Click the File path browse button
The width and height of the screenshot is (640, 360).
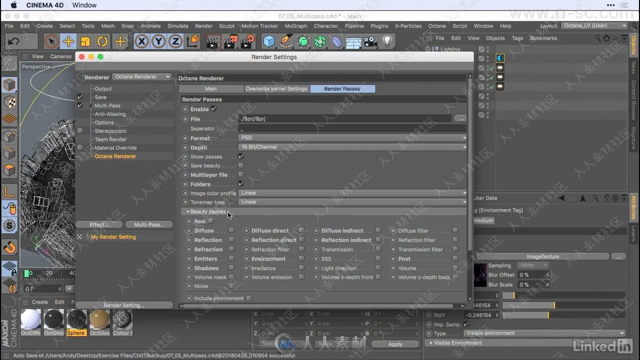click(460, 118)
